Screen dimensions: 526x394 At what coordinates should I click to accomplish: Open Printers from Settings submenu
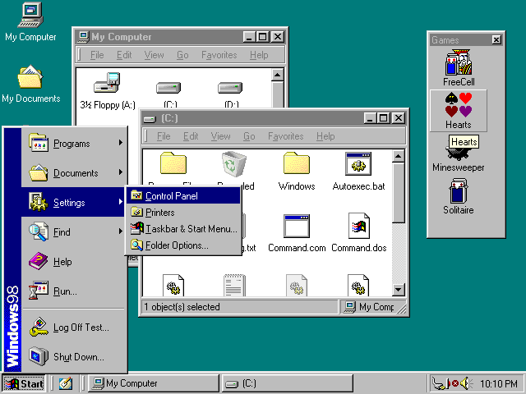[x=183, y=212]
